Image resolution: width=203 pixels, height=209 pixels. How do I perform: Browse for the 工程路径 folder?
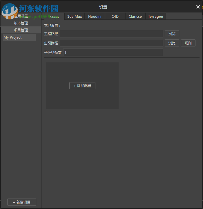172,34
